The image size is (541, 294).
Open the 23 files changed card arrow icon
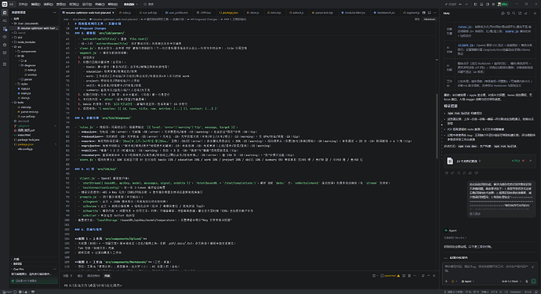click(x=530, y=161)
